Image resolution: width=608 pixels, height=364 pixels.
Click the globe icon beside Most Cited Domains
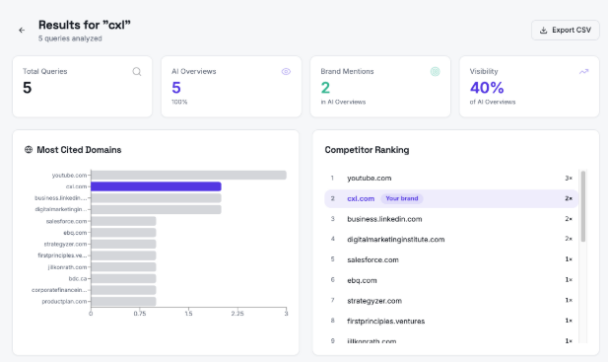pyautogui.click(x=29, y=149)
